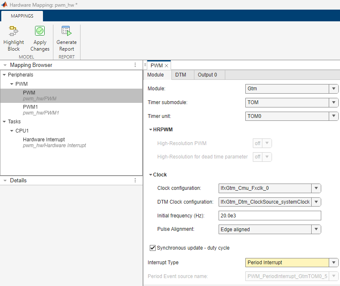Collapse the Clock section
The height and width of the screenshot is (286, 340).
pos(151,174)
